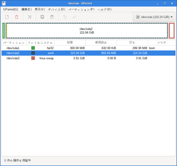The height and width of the screenshot is (166, 177).
Task: Click the linux-swap filesystem cell
Action: pyautogui.click(x=47, y=58)
